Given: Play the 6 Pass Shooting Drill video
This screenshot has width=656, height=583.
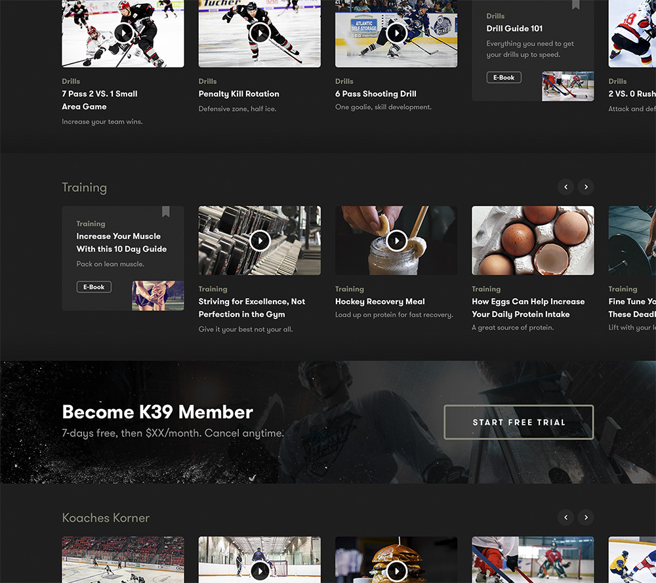Looking at the screenshot, I should tap(396, 32).
